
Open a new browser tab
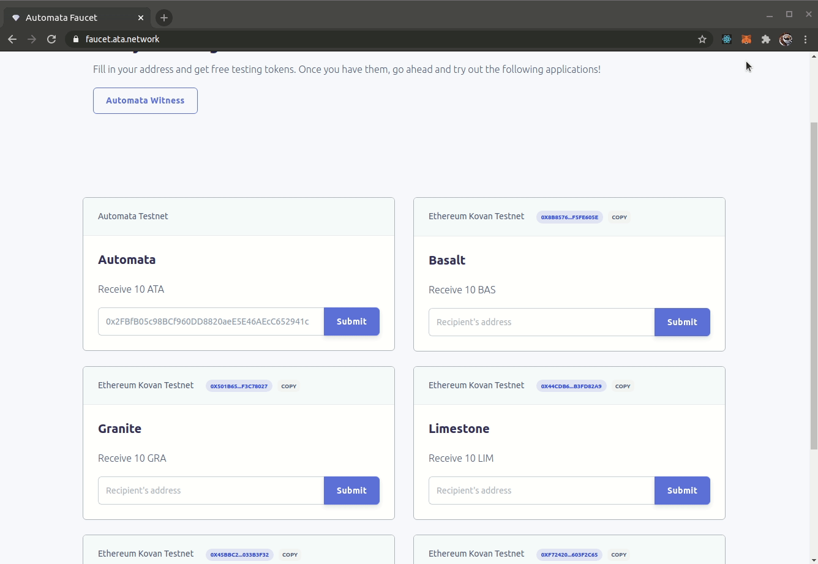point(163,18)
